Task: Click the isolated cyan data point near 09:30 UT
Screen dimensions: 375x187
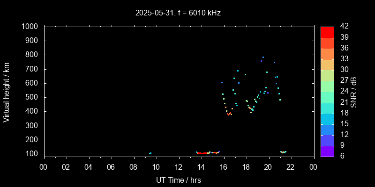Action: point(150,153)
